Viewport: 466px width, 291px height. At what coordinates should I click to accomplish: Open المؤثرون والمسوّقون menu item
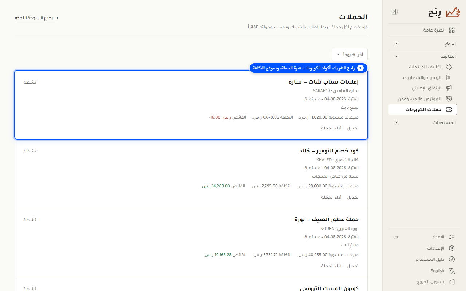point(422,99)
